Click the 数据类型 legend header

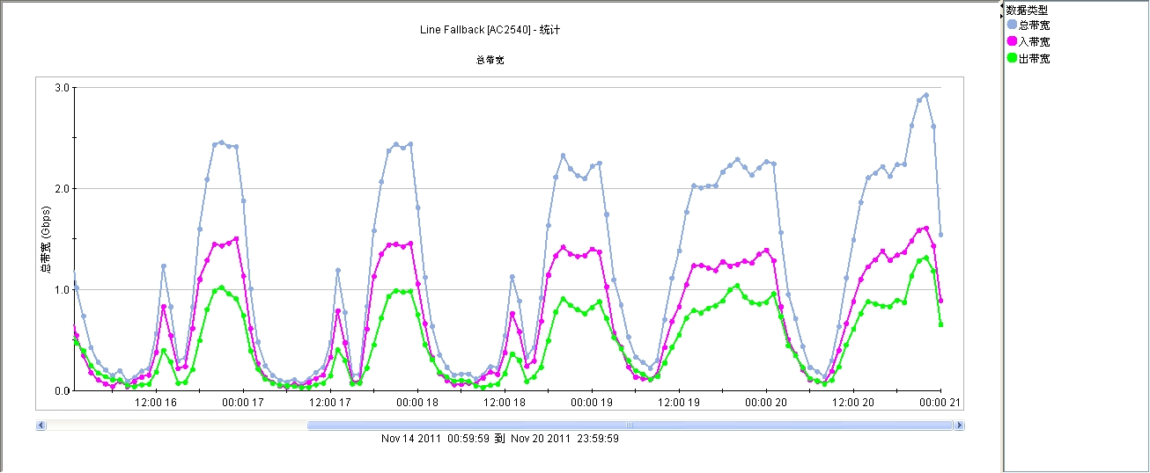point(1027,10)
